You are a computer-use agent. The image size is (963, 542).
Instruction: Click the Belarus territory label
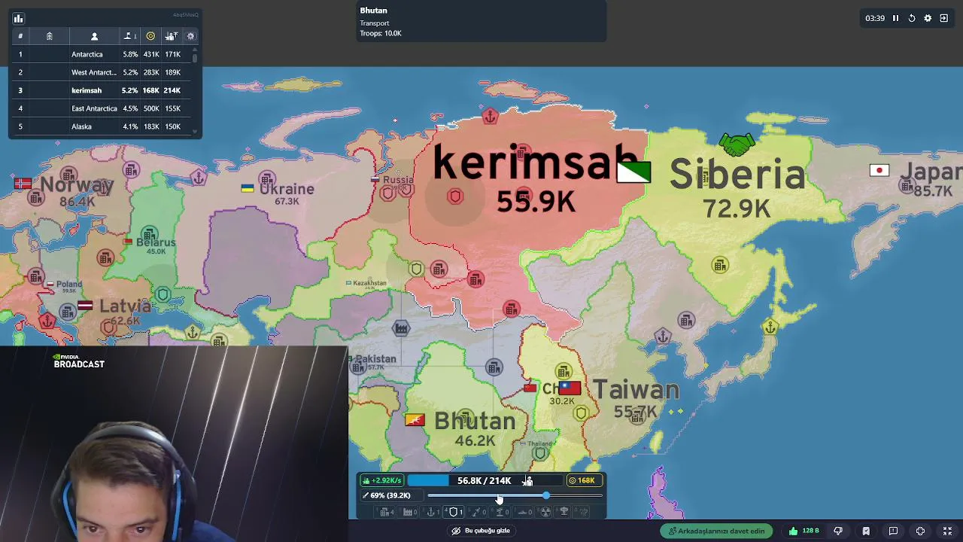156,242
